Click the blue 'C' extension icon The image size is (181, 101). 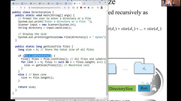click(x=89, y=8)
